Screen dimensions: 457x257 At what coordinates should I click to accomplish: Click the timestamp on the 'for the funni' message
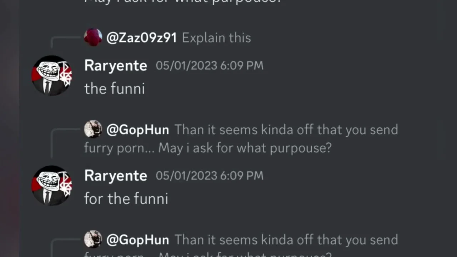[x=209, y=176]
